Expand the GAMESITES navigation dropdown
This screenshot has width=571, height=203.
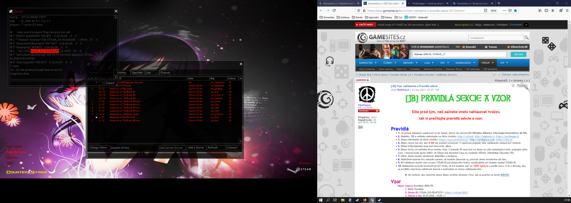(x=368, y=63)
